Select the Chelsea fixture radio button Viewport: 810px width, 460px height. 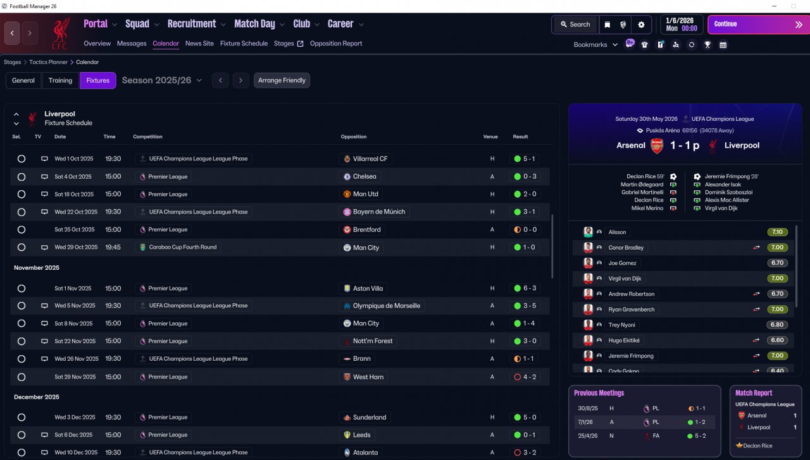22,177
